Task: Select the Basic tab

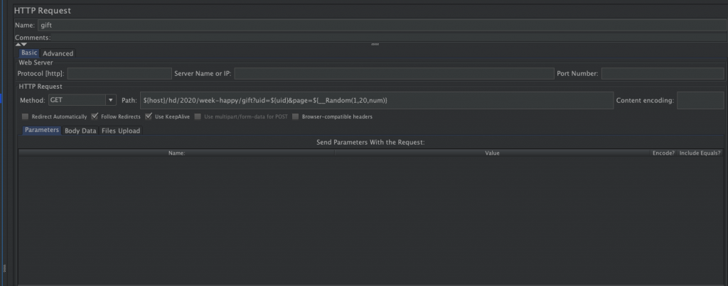Action: coord(29,53)
